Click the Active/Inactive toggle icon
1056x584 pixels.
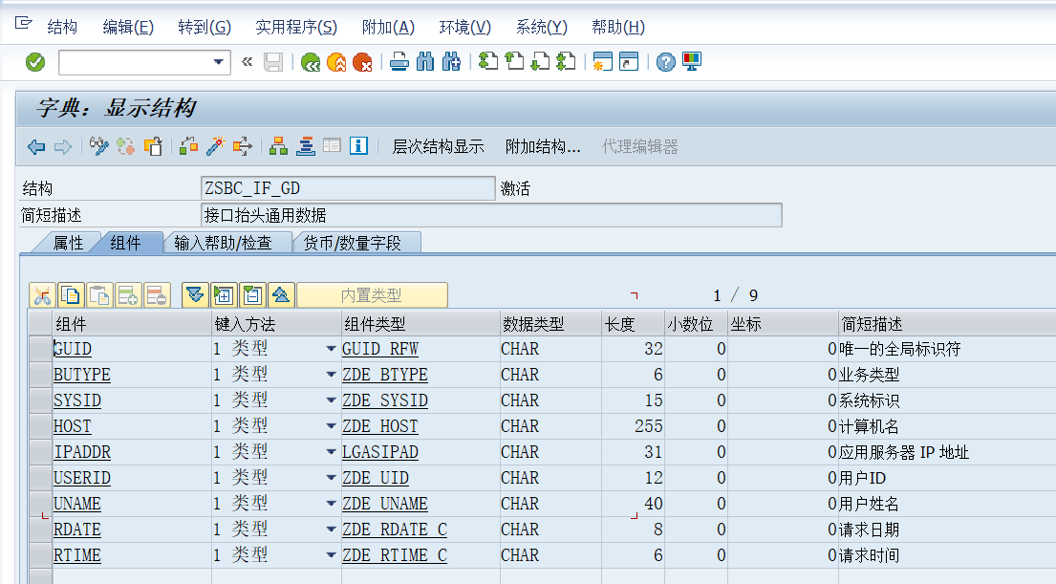[125, 146]
